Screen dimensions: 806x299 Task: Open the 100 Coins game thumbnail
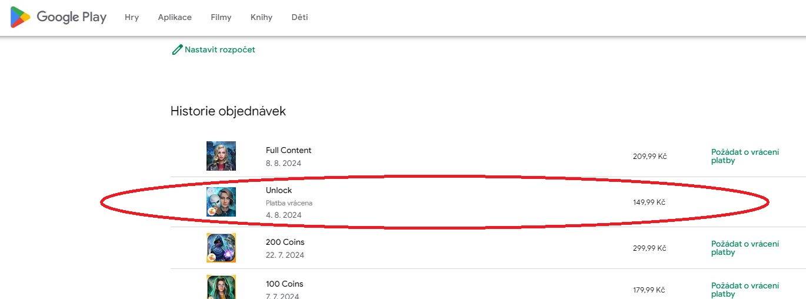tap(221, 287)
